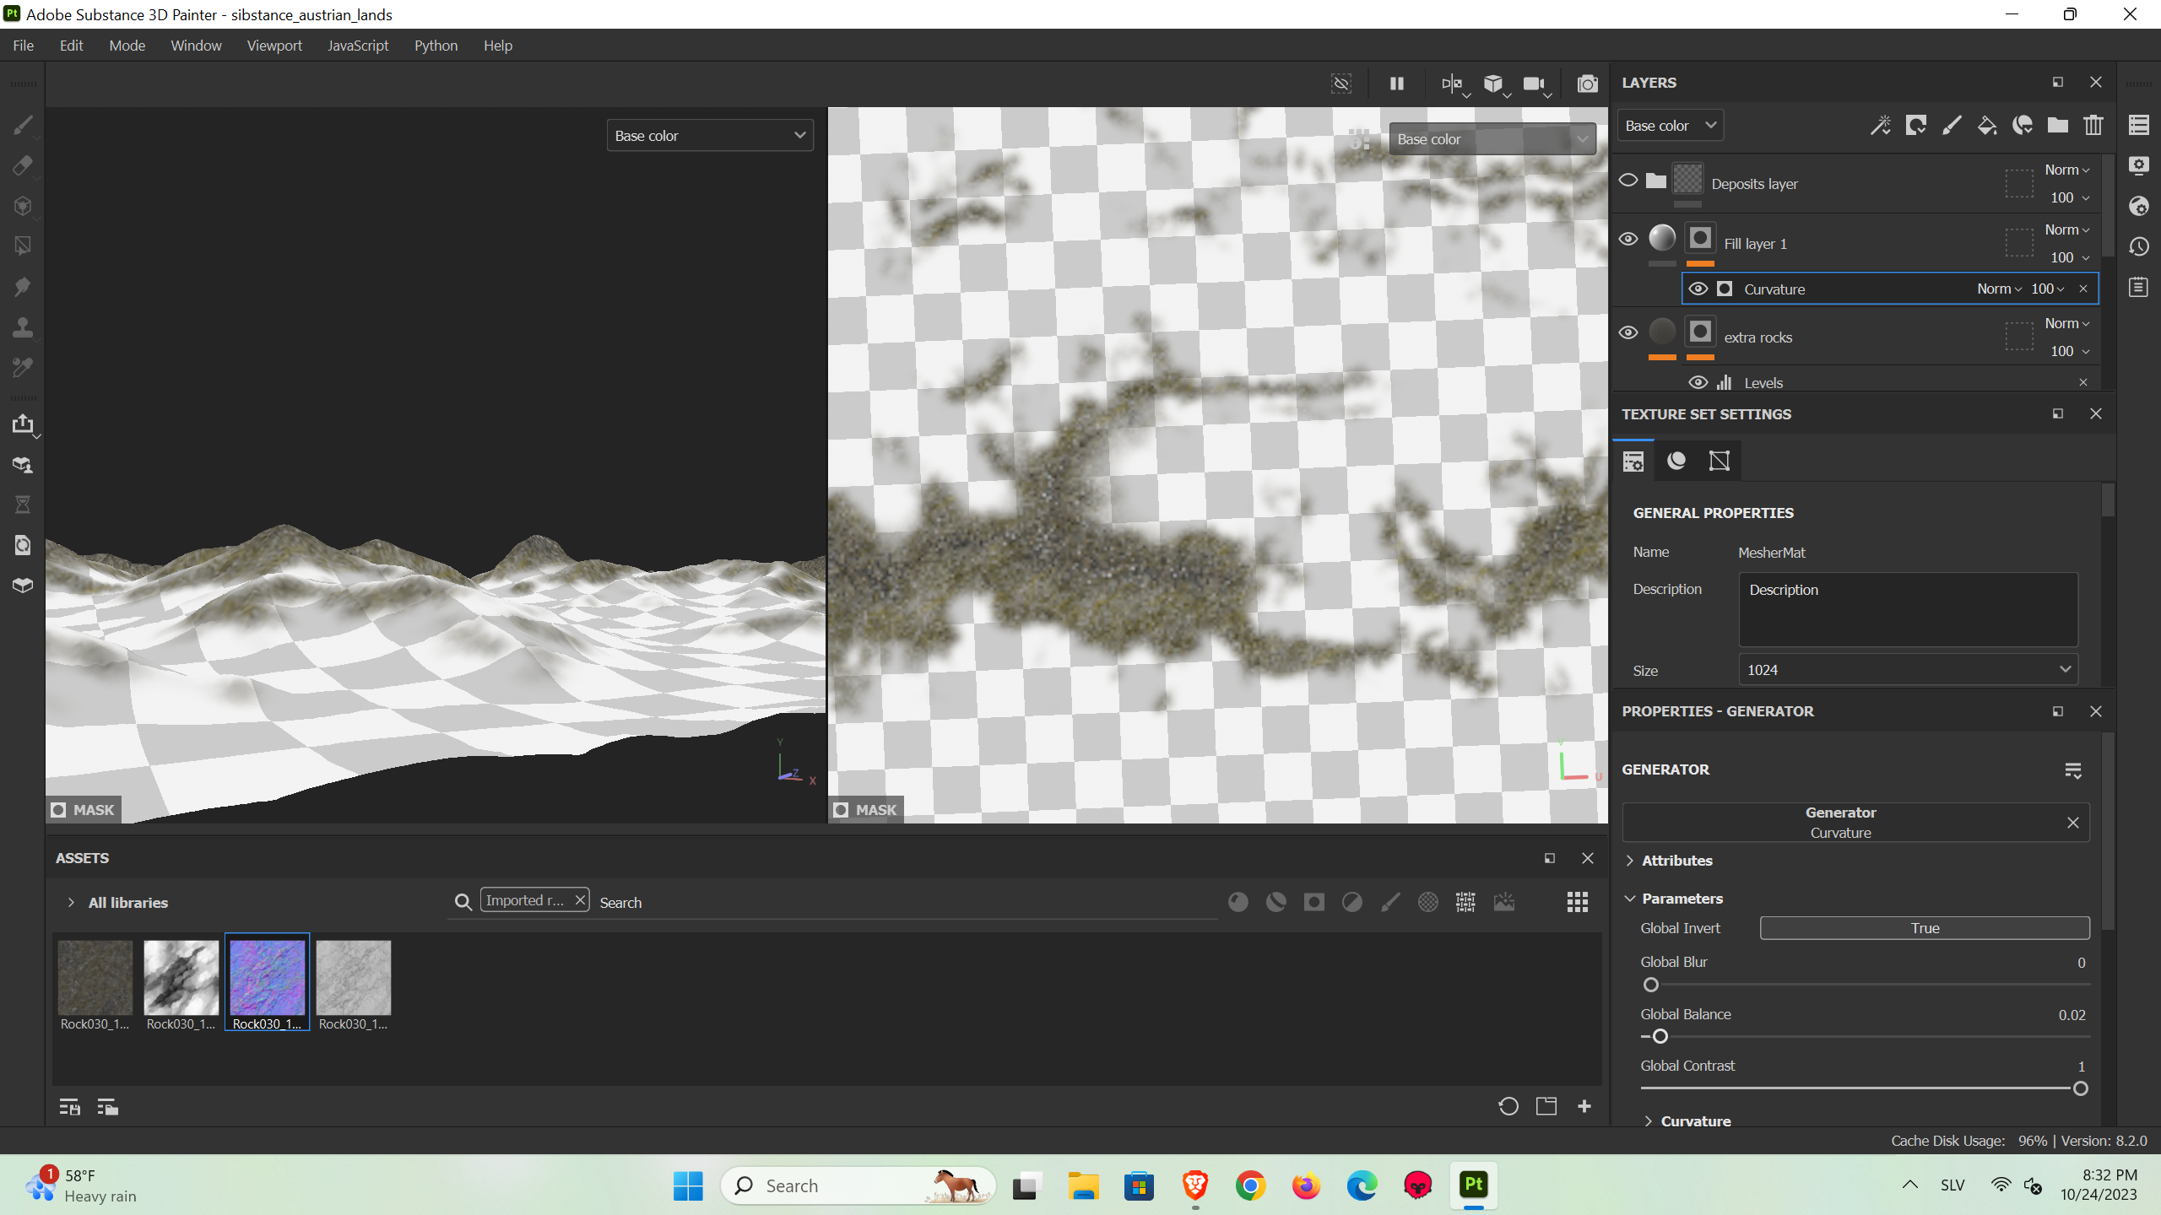The width and height of the screenshot is (2161, 1215).
Task: Delete the selected layer with trash icon
Action: (2093, 126)
